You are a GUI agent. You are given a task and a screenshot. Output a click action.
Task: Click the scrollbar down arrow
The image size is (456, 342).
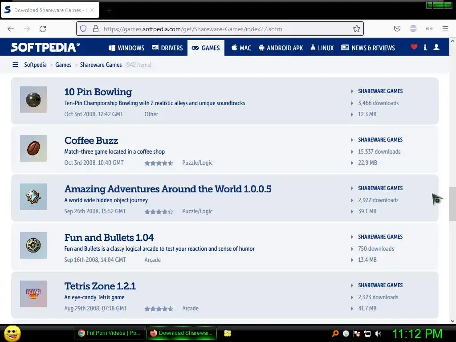[452, 321]
